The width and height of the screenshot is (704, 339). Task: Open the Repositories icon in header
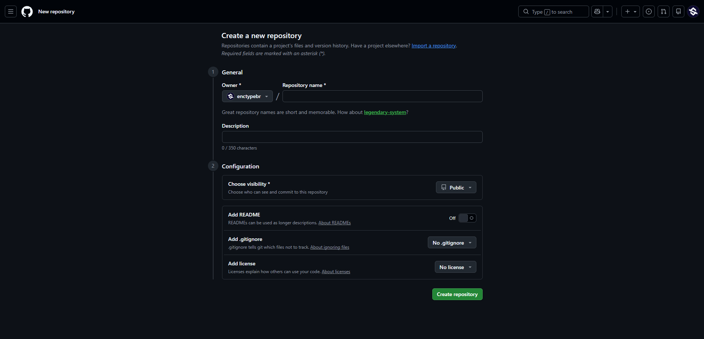pyautogui.click(x=678, y=11)
